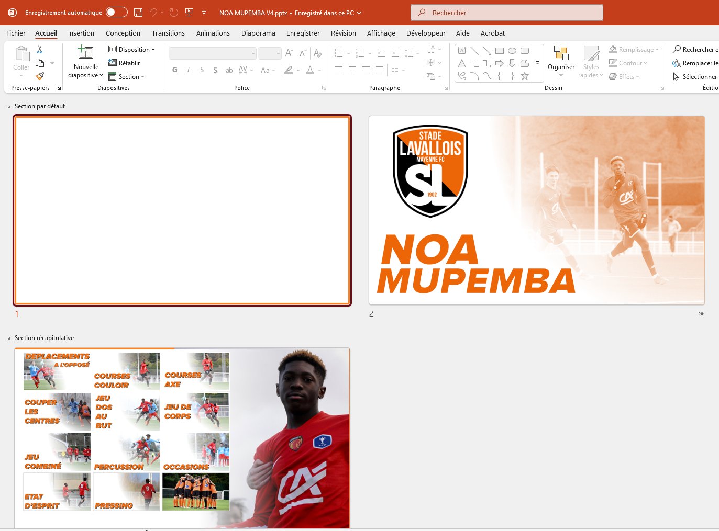Open the Section dropdown menu
The height and width of the screenshot is (531, 719).
click(127, 77)
